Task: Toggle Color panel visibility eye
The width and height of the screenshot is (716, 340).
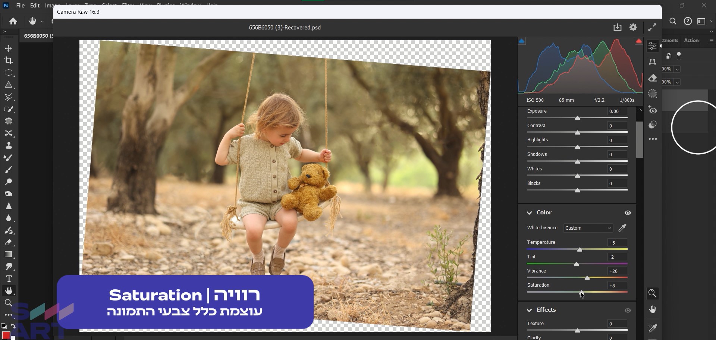Action: coord(628,212)
